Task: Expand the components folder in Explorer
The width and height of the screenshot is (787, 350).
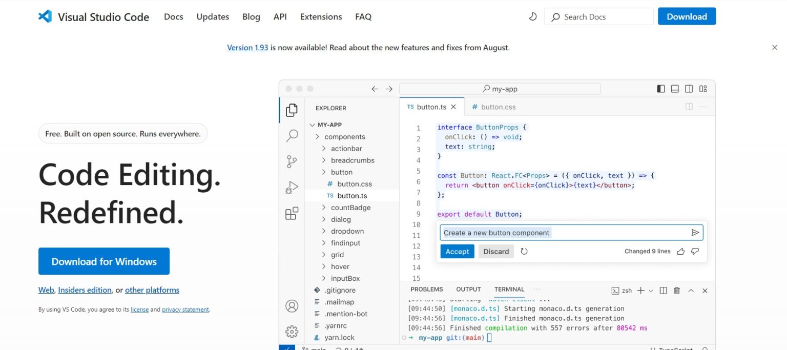Action: [344, 137]
